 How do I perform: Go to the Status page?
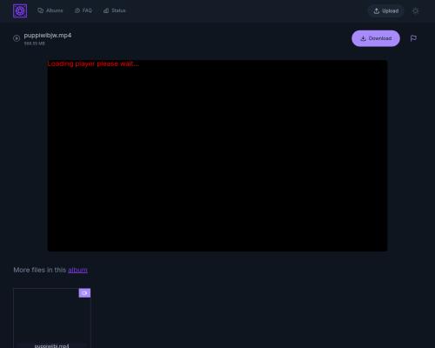(115, 10)
